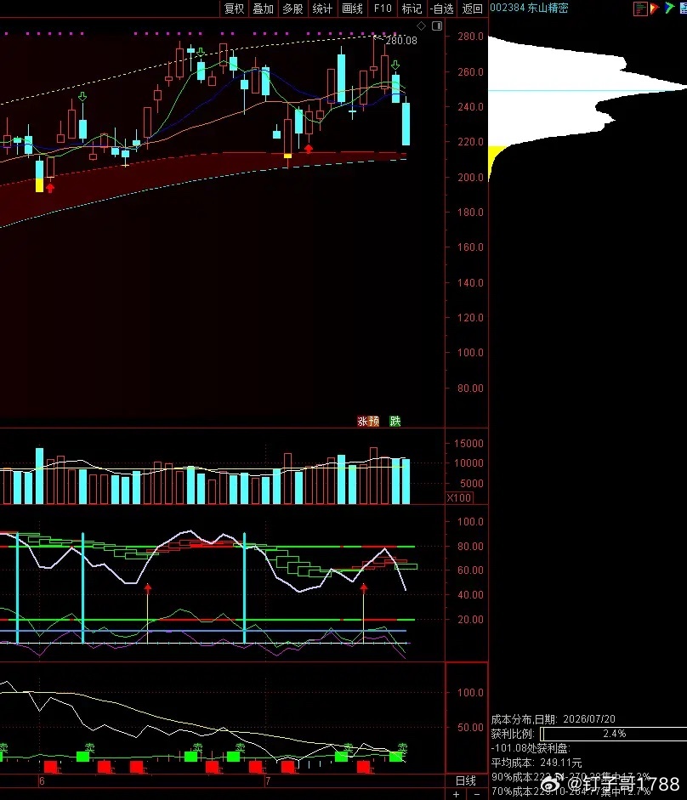
Task: Click the X100 volume unit label
Action: coord(459,498)
